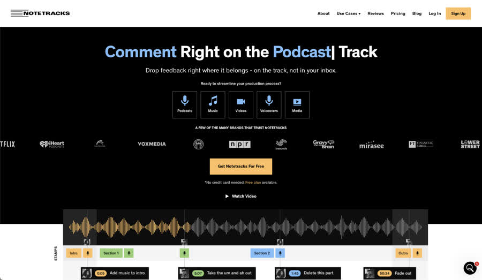Open the chat support bubble
This screenshot has width=482, height=280.
click(x=470, y=268)
